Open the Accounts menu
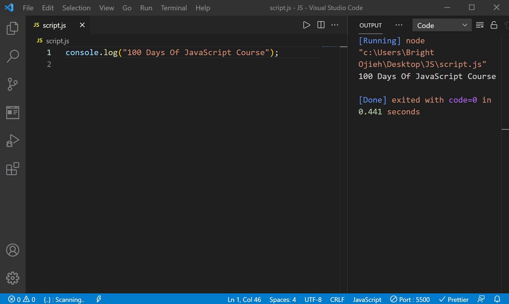 click(x=12, y=250)
